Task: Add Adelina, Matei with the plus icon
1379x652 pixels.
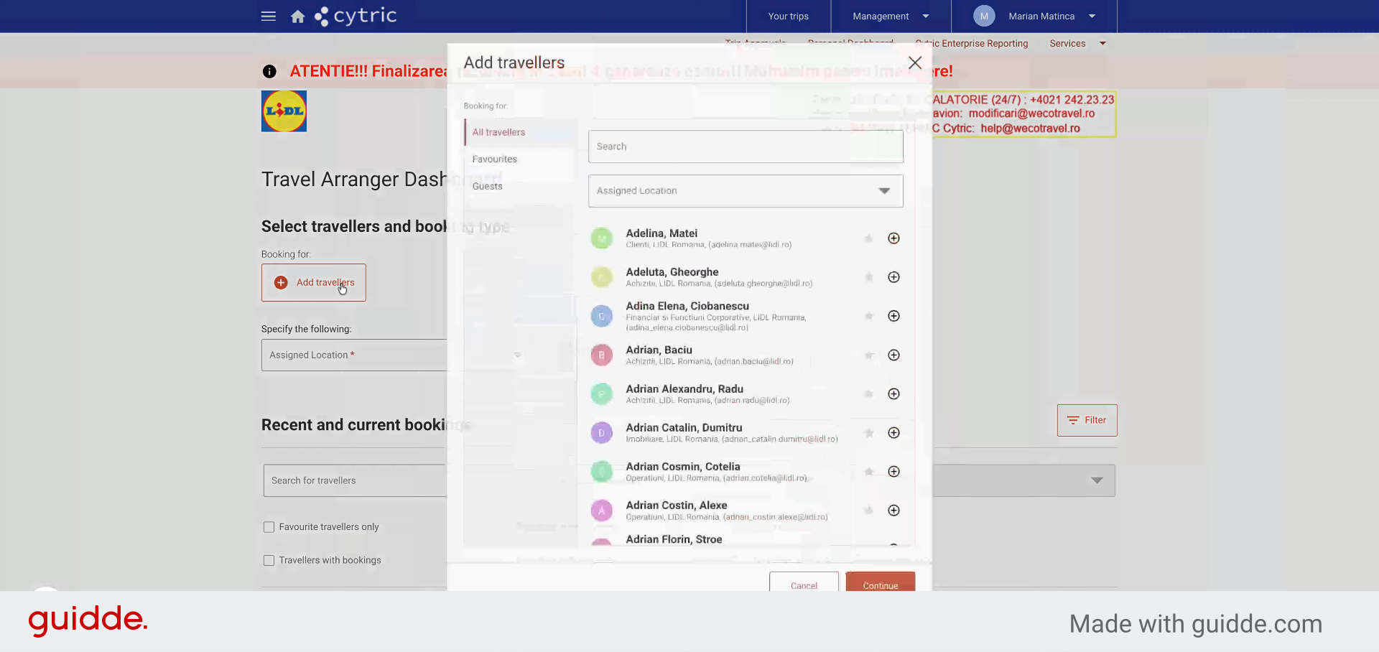Action: pyautogui.click(x=893, y=238)
